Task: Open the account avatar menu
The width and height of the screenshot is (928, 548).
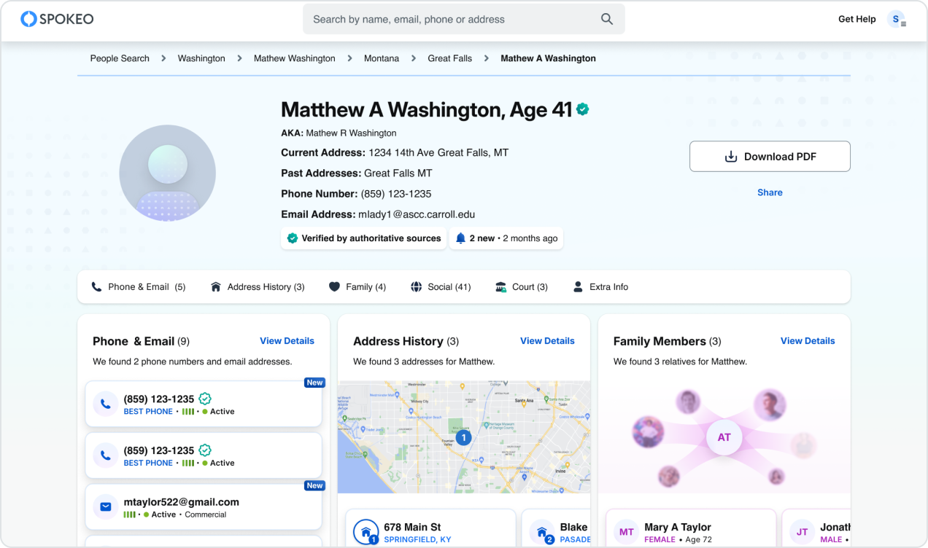Action: tap(896, 20)
